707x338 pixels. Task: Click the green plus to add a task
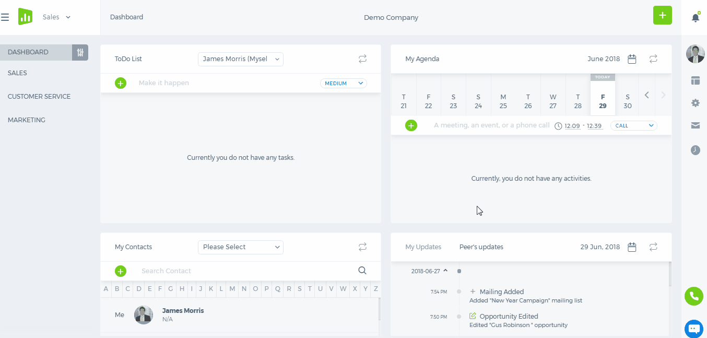pos(121,83)
